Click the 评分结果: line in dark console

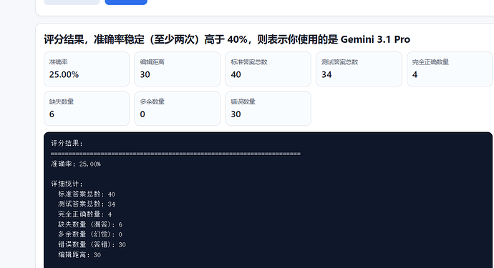tap(67, 143)
